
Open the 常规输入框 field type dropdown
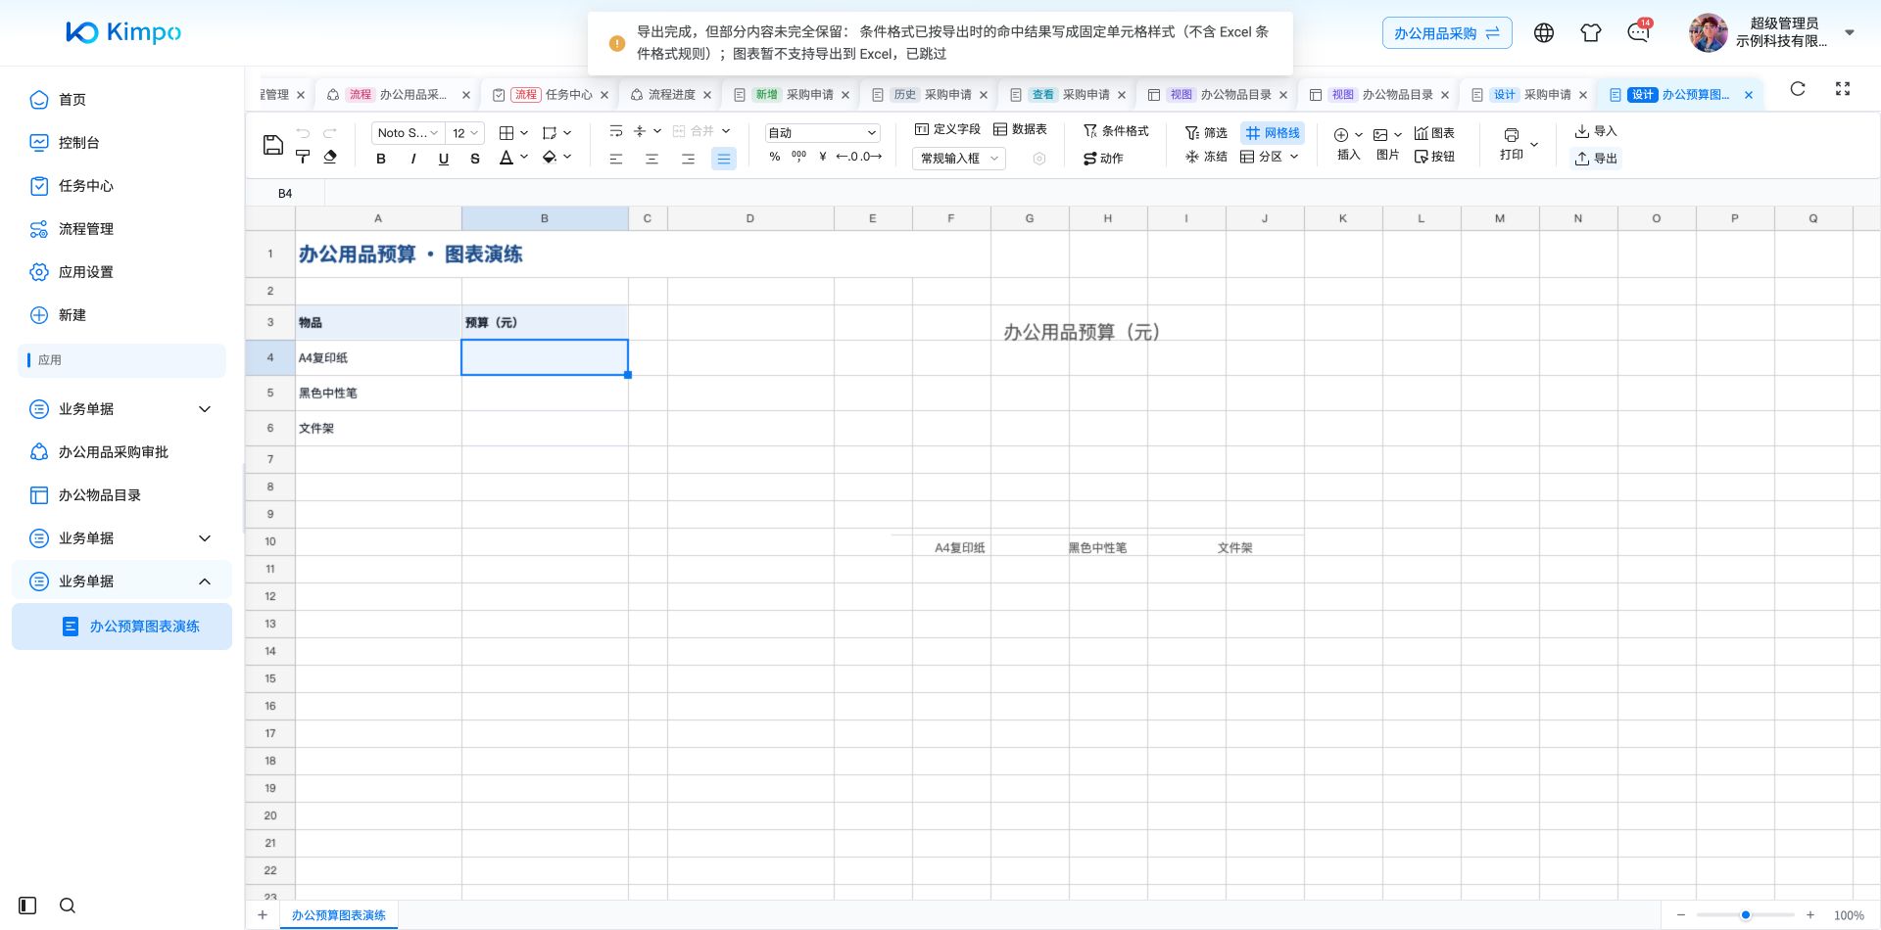tap(959, 159)
